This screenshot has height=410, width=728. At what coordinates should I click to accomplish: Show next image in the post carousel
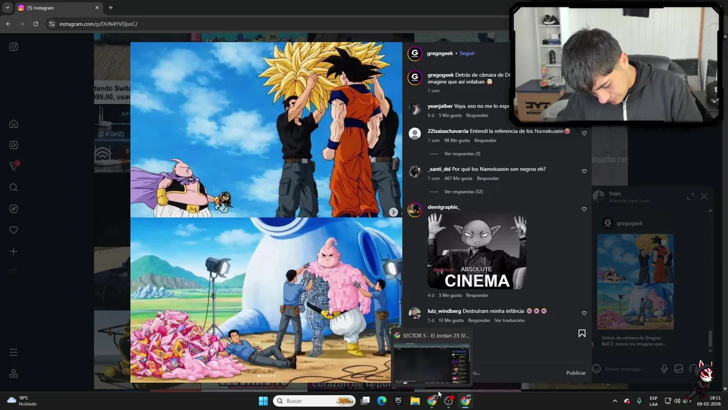click(393, 212)
